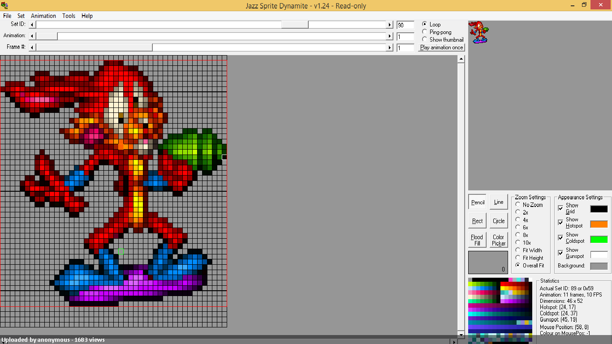Set zoom level to 4x
Screen dimensions: 612x344
coord(518,220)
